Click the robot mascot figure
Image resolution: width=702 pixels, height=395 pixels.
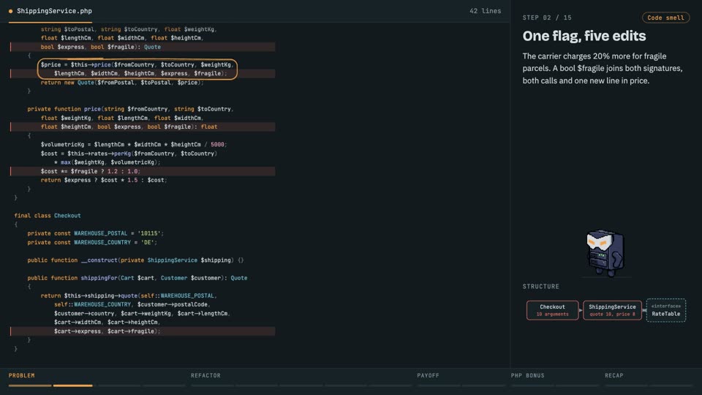coord(605,253)
